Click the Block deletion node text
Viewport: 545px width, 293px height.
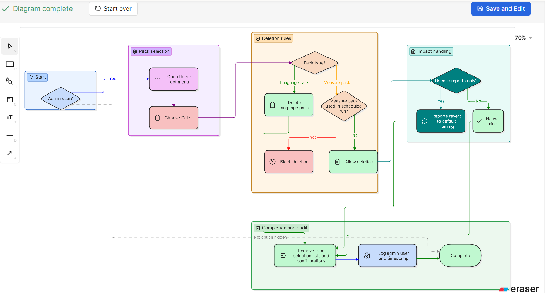[295, 162]
